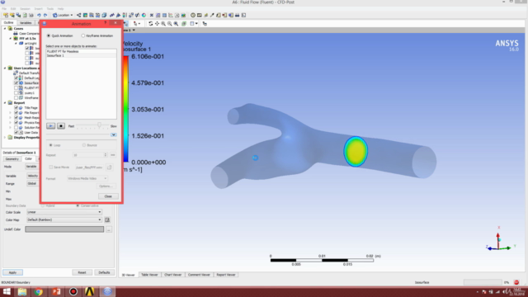Toggle Default Legend visibility checkbox
This screenshot has height=297, width=528.
pos(16,78)
